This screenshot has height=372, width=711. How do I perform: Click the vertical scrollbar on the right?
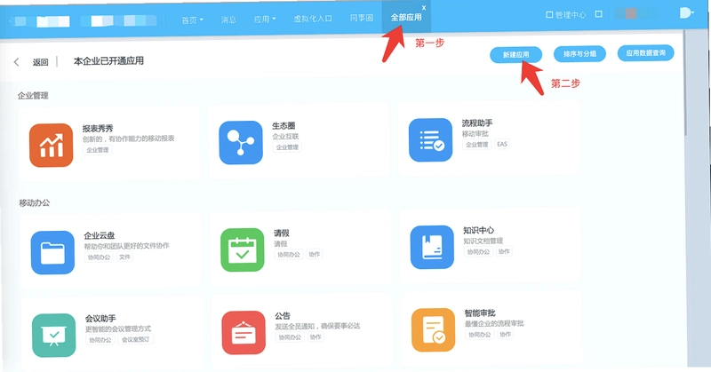coord(685,83)
